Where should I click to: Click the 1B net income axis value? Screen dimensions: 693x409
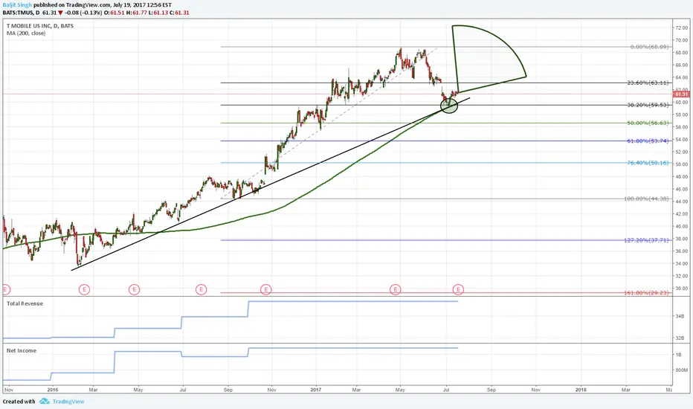point(679,355)
